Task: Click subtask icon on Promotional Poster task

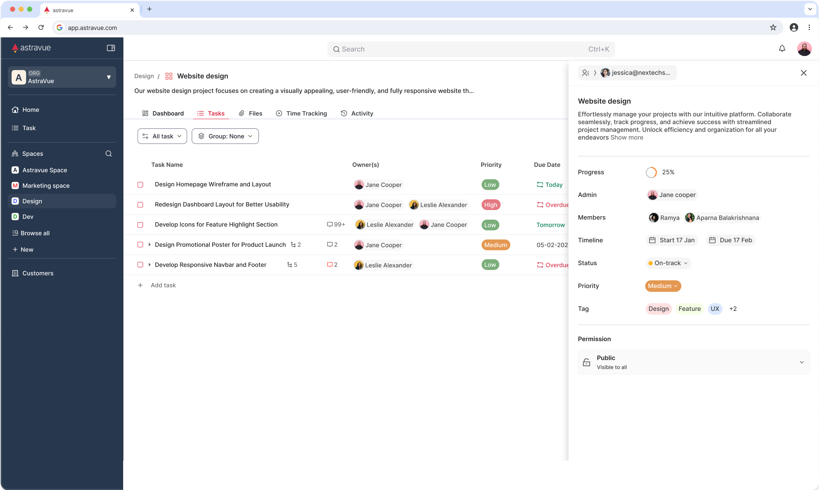Action: click(x=293, y=245)
